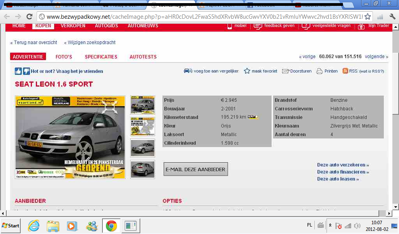The height and width of the screenshot is (234, 399).
Task: Open Windows Media Player taskbar icon
Action: click(72, 226)
